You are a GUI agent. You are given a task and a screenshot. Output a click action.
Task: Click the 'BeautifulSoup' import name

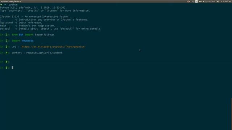pyautogui.click(x=44, y=35)
